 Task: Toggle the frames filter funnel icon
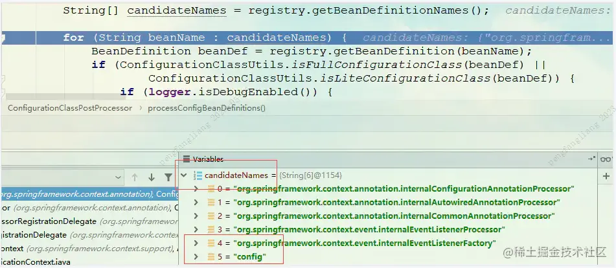168,177
